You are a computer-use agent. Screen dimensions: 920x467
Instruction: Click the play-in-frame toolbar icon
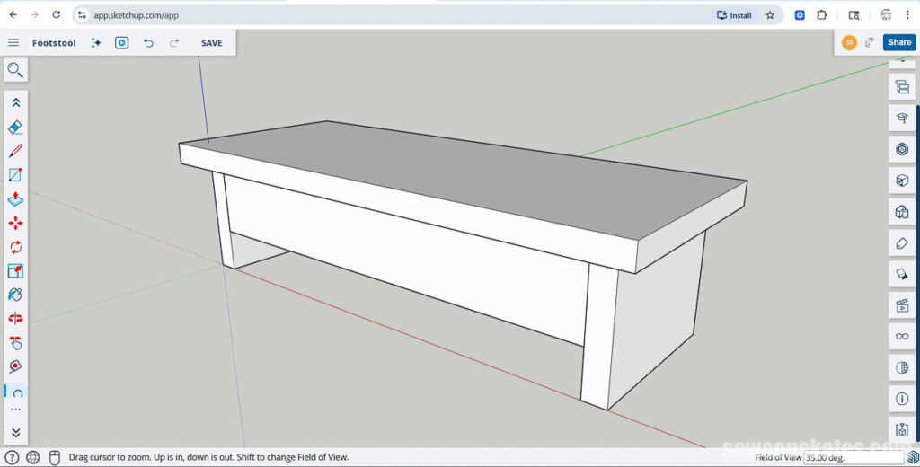point(121,43)
